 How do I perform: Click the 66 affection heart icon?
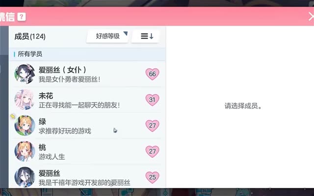point(152,74)
